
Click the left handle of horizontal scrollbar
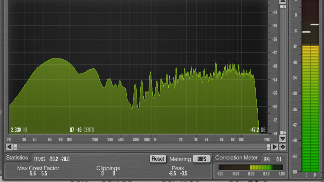tap(15, 147)
